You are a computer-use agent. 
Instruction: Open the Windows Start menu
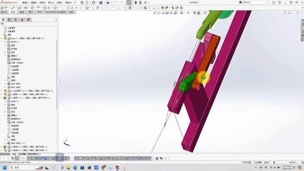(x=5, y=168)
